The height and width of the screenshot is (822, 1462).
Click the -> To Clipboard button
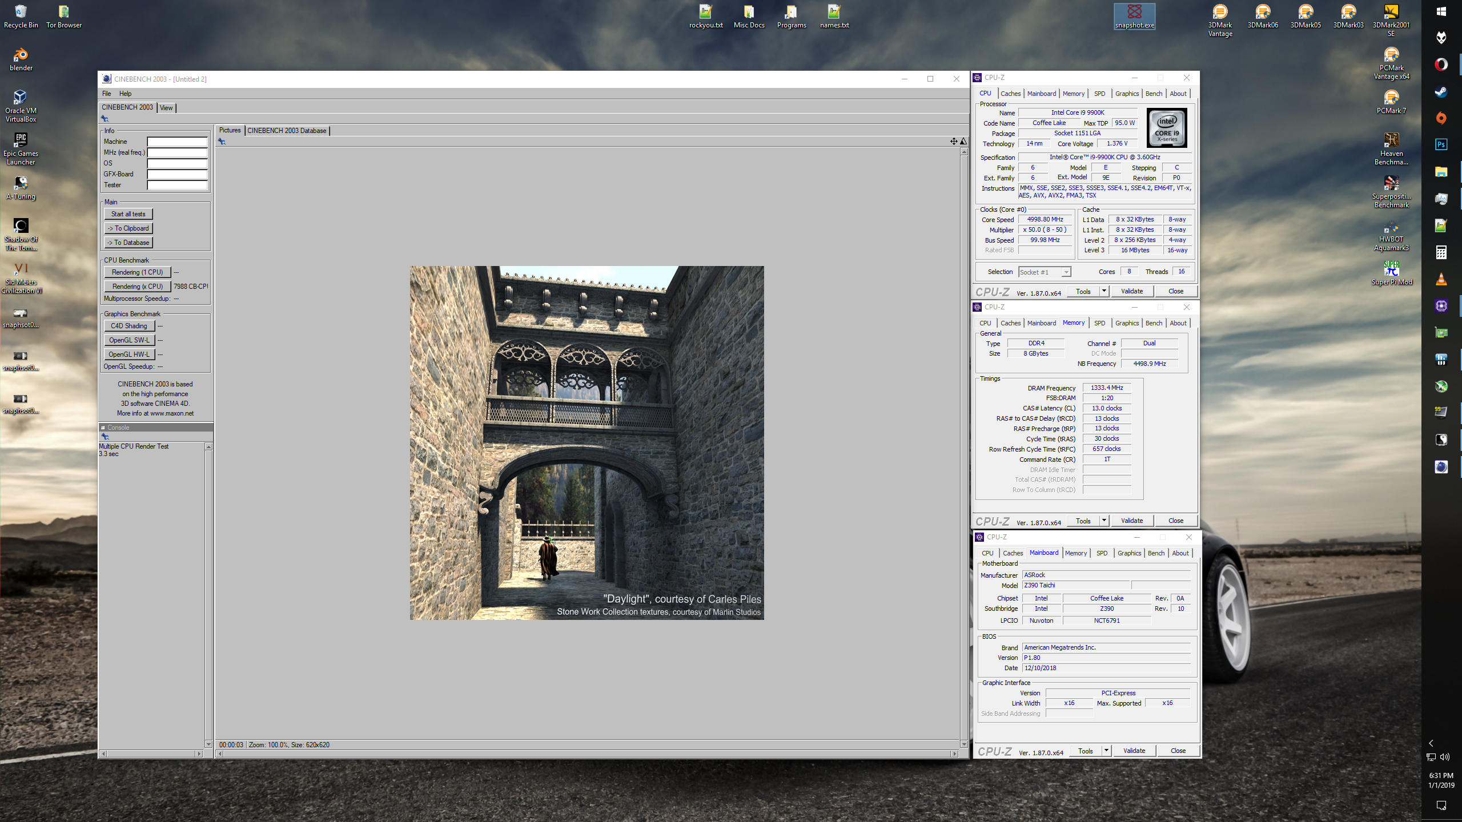(128, 228)
